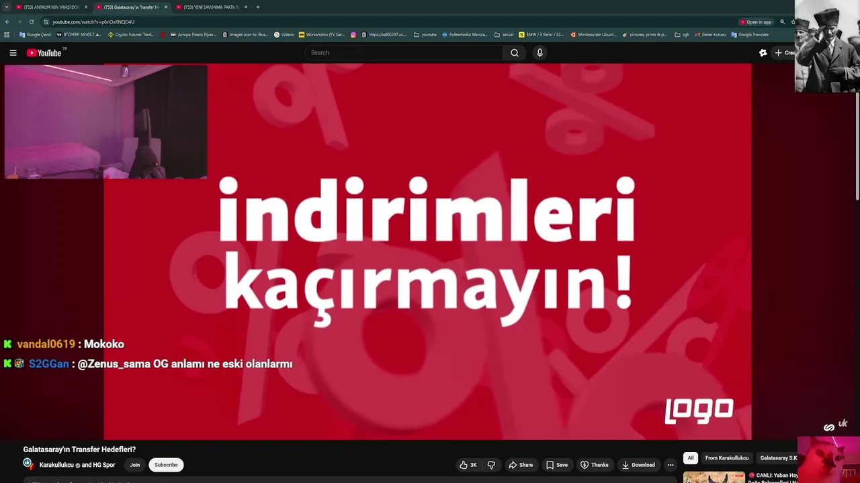Expand the tab search dropdown arrow
Viewport: 860px width, 483px height.
coord(7,7)
